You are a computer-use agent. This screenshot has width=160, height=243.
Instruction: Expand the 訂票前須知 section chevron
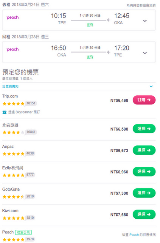(151, 86)
